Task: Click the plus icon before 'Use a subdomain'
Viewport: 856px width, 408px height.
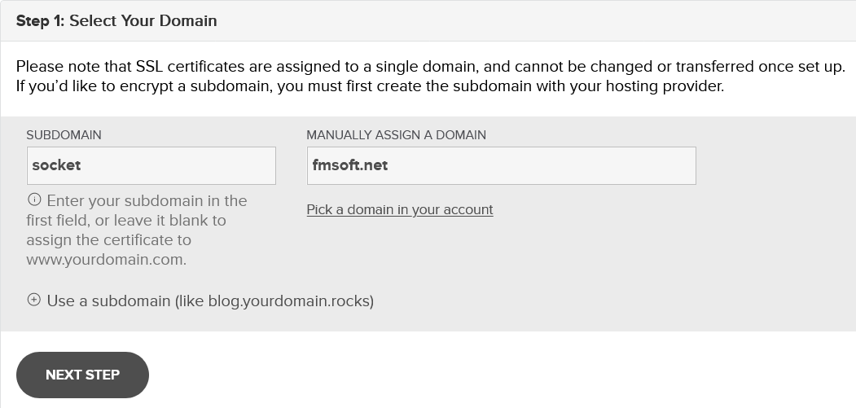Action: tap(34, 300)
